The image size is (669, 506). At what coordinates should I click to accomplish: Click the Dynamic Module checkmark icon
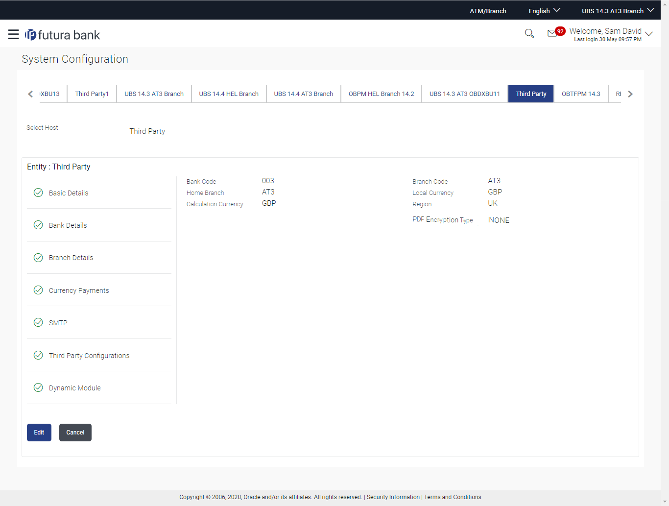pyautogui.click(x=38, y=387)
